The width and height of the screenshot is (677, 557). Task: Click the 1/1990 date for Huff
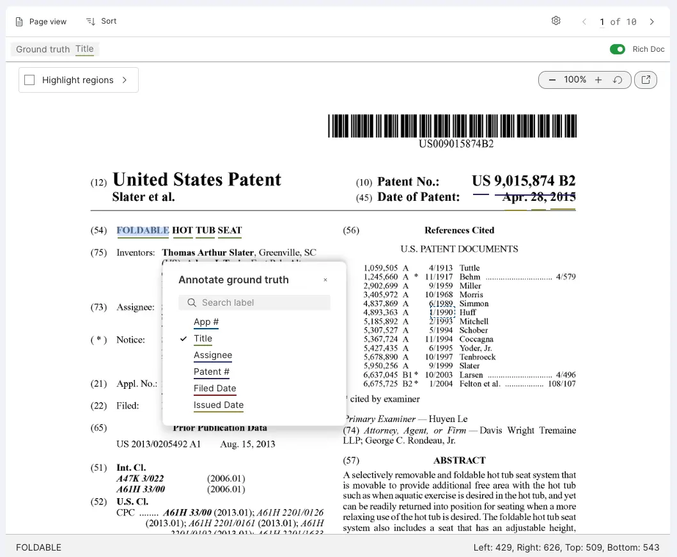pos(442,312)
